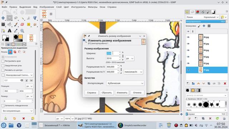Open the Position units px dropdown
Viewport: 229px width, 129px height.
[29, 86]
